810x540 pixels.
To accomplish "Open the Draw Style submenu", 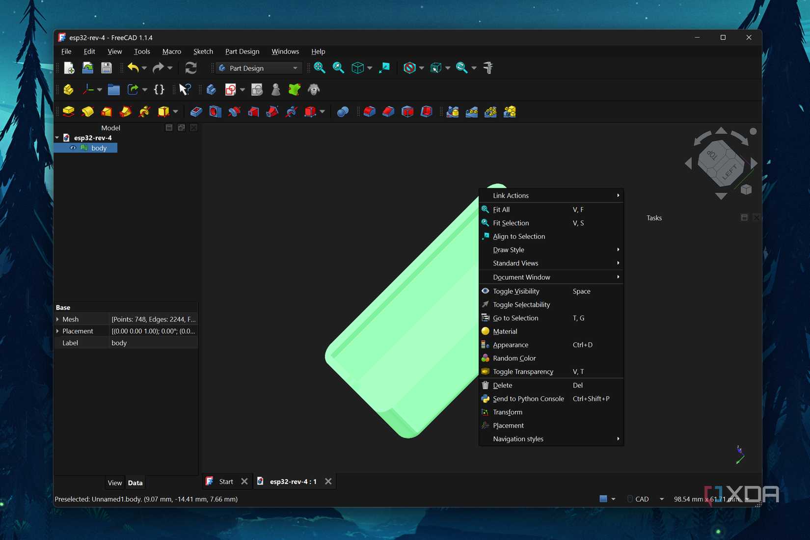I will coord(551,250).
